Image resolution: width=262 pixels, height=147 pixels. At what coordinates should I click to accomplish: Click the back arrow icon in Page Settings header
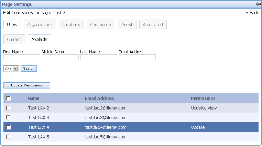(x=258, y=4)
